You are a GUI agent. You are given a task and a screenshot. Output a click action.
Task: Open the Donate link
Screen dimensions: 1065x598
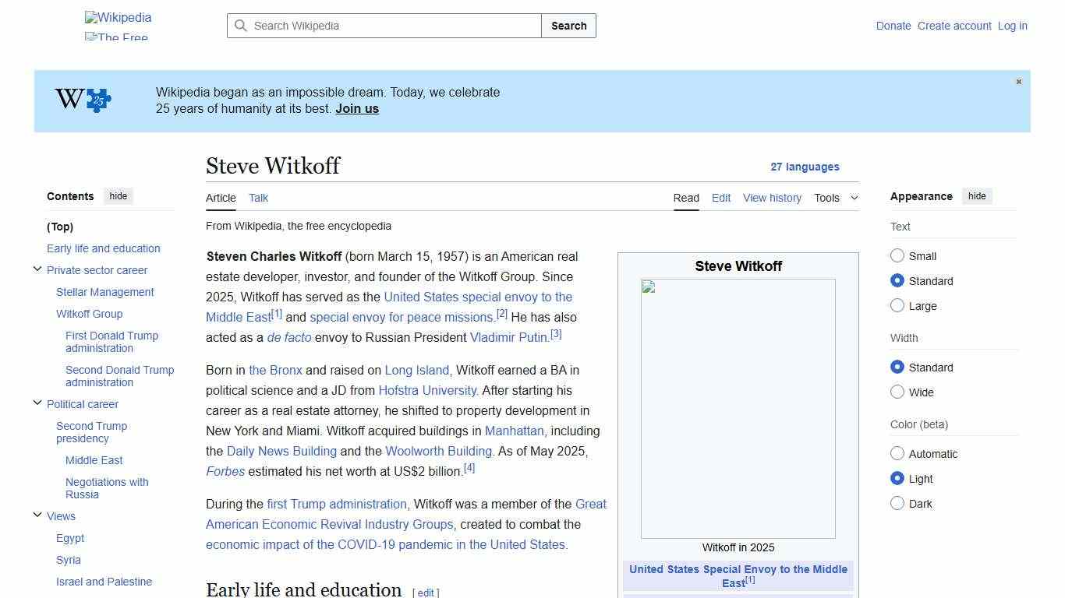[893, 26]
